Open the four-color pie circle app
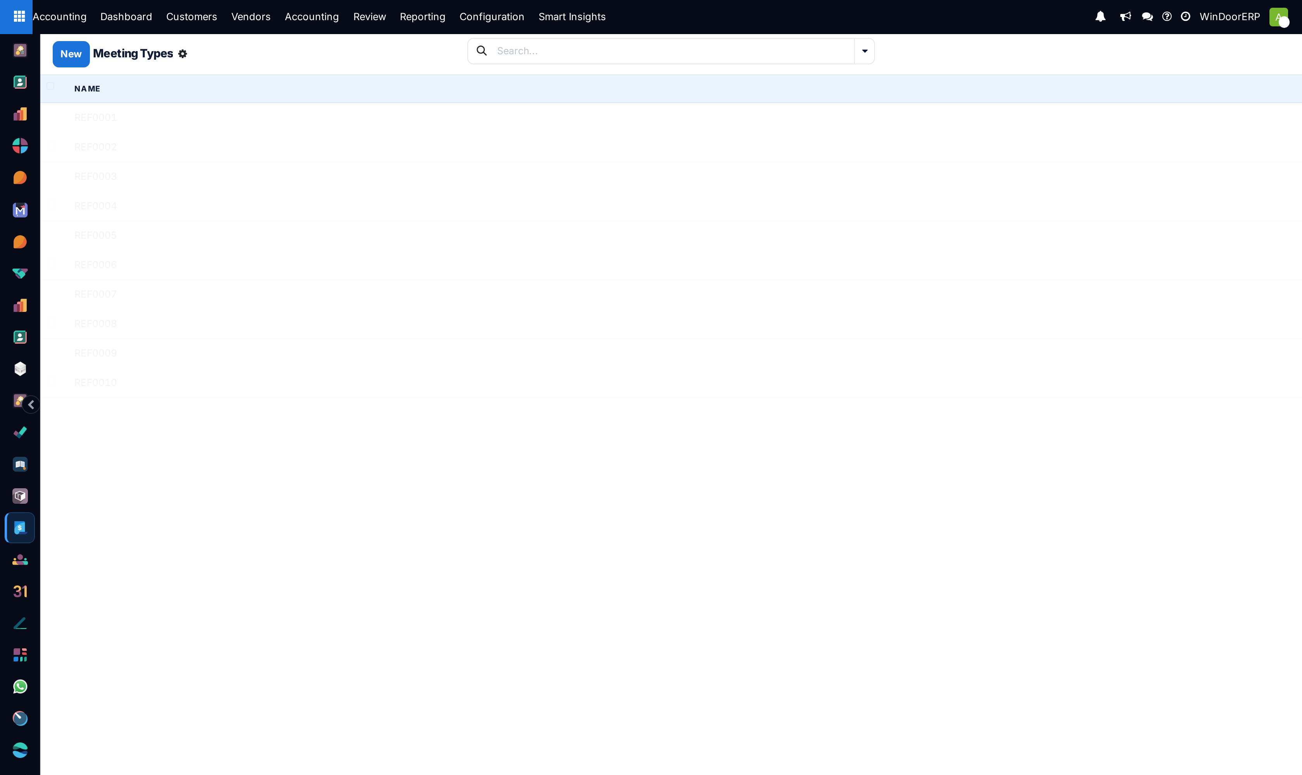1302x775 pixels. (20, 146)
